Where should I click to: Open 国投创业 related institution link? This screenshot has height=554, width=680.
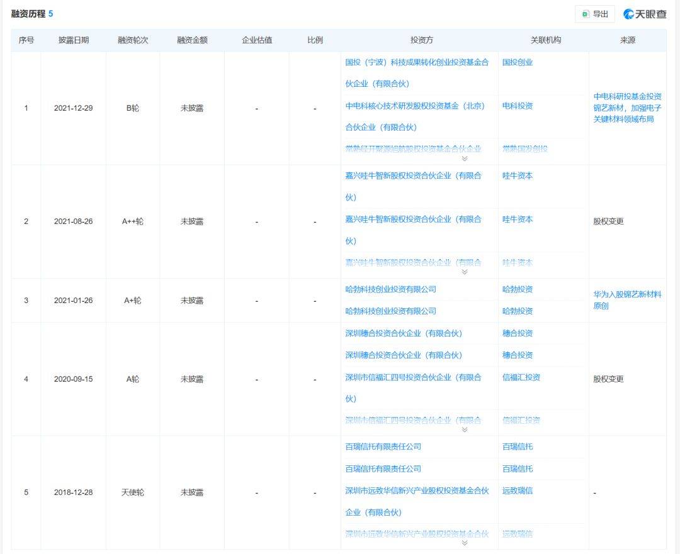[x=517, y=62]
